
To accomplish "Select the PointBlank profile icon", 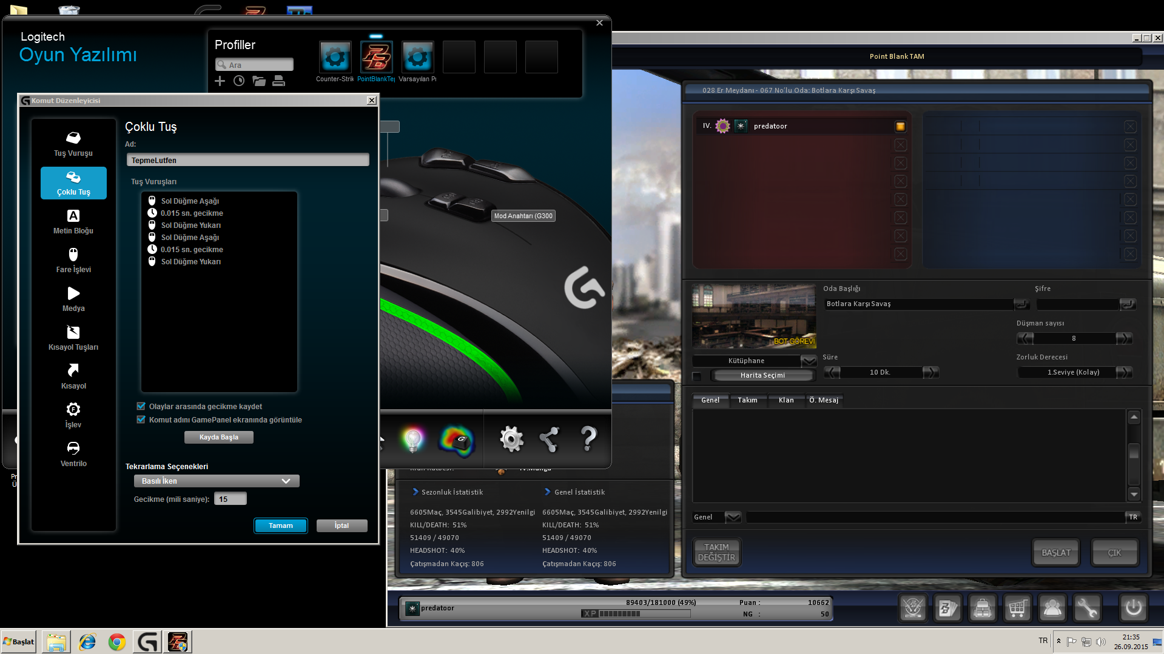I will coord(376,58).
